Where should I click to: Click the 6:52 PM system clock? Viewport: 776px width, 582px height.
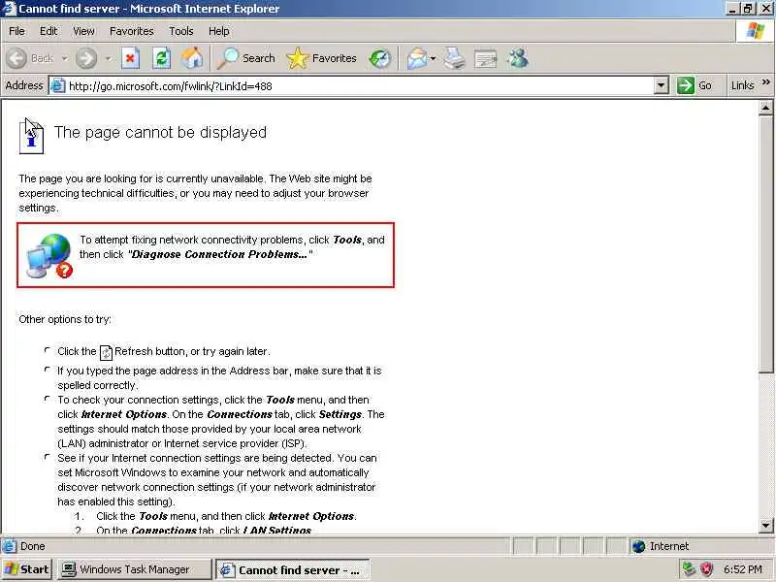click(742, 569)
